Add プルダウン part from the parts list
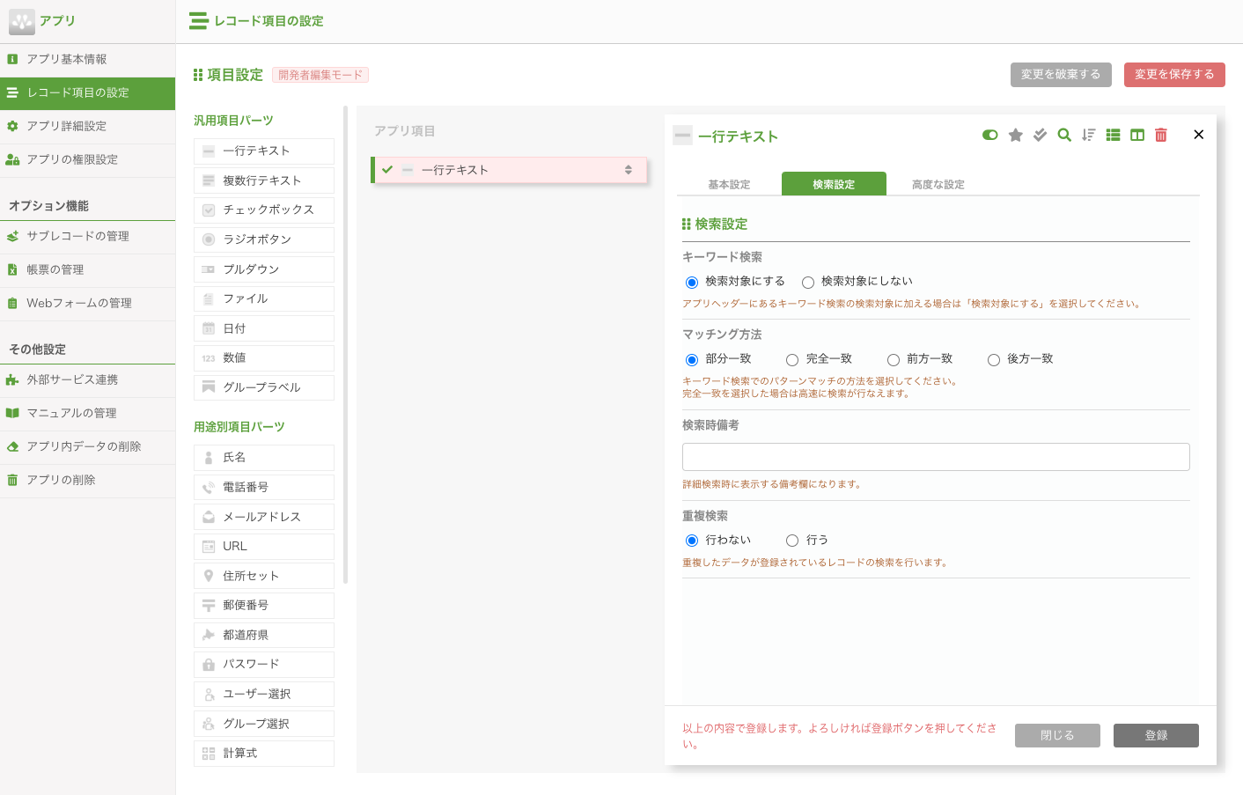Viewport: 1243px width, 795px height. [x=264, y=269]
